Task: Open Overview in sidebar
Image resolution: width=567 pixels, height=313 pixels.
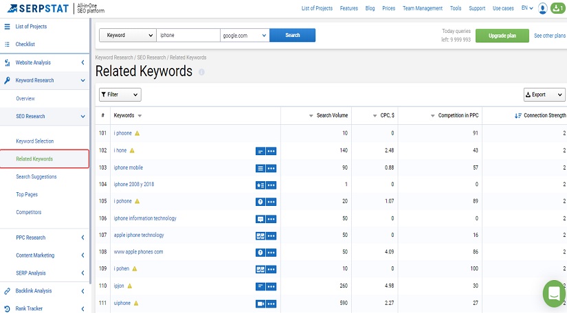Action: tap(25, 99)
